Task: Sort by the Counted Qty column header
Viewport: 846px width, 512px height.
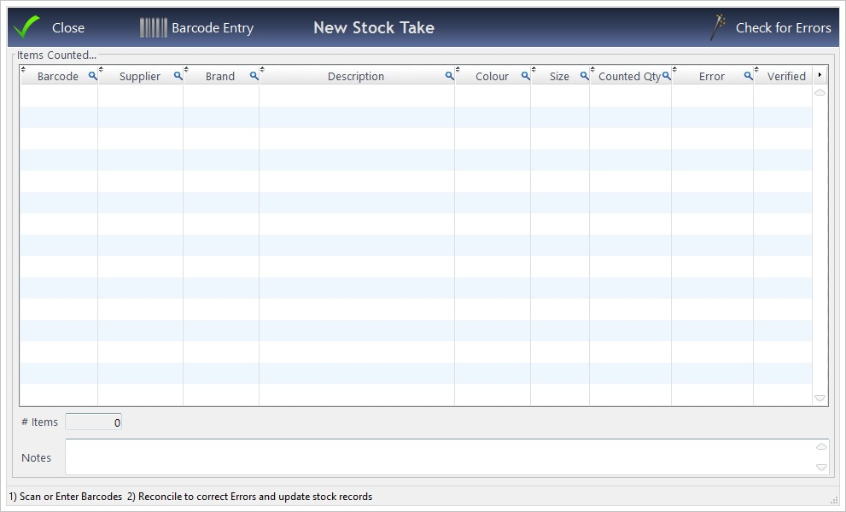Action: point(629,77)
